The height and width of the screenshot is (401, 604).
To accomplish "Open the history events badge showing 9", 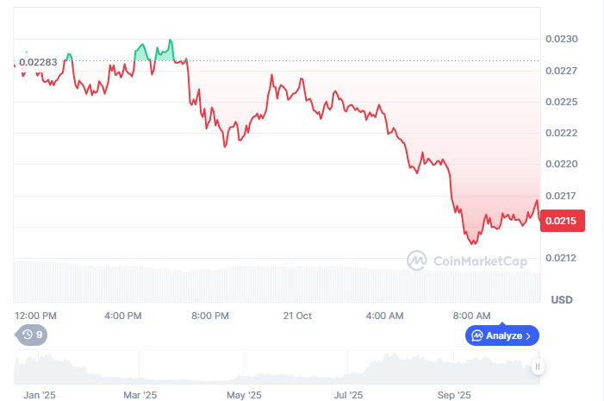I will 31,335.
